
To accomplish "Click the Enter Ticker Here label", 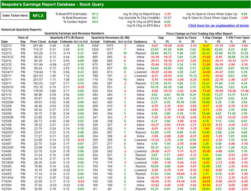I will (15, 16).
